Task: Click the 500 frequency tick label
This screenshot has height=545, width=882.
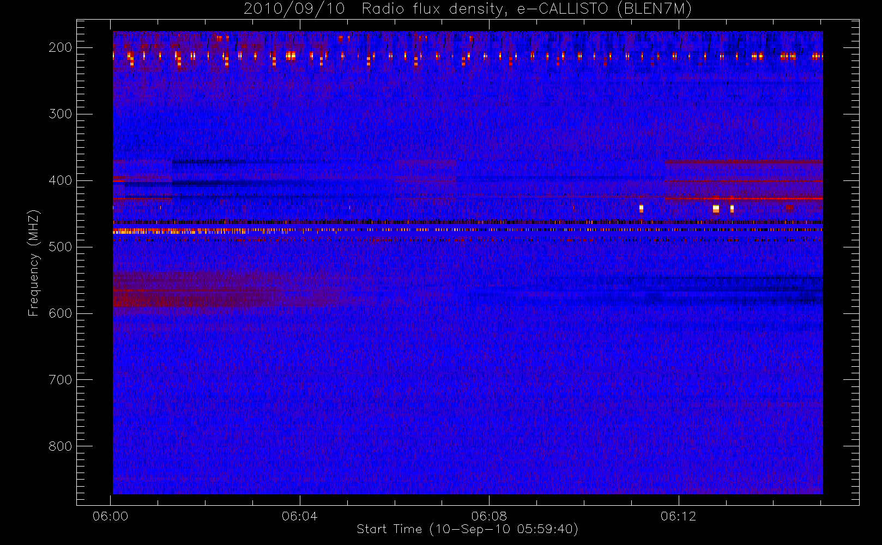Action: pyautogui.click(x=61, y=247)
